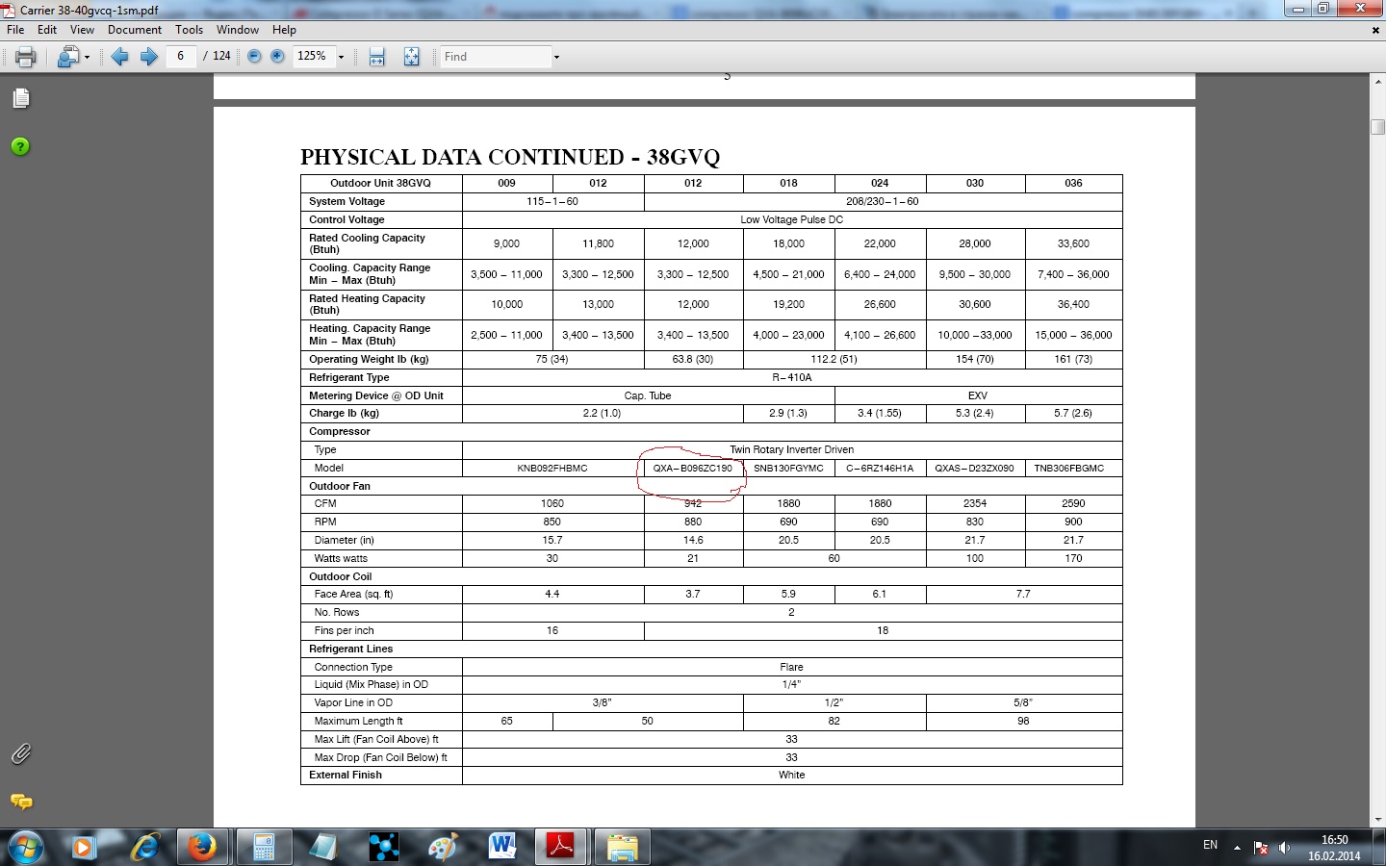Open the Document menu

(135, 30)
